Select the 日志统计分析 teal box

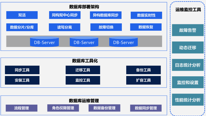coord(188,65)
